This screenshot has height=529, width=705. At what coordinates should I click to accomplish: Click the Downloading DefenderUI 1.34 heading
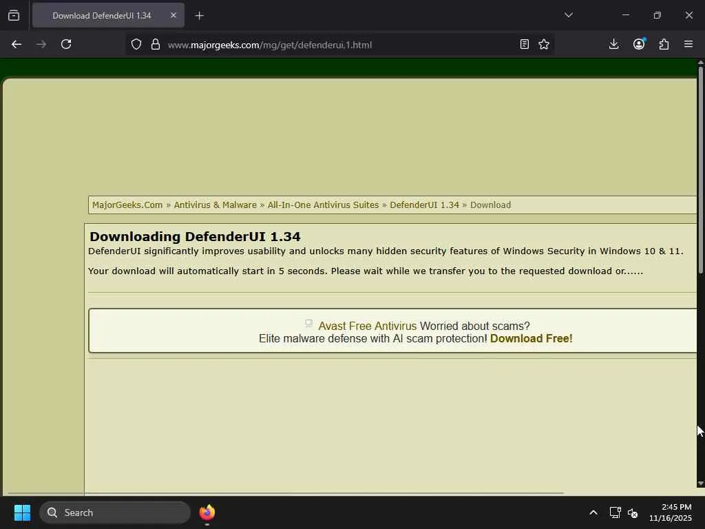pyautogui.click(x=195, y=237)
